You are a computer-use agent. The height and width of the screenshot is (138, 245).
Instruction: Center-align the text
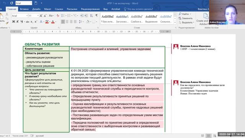67,21
